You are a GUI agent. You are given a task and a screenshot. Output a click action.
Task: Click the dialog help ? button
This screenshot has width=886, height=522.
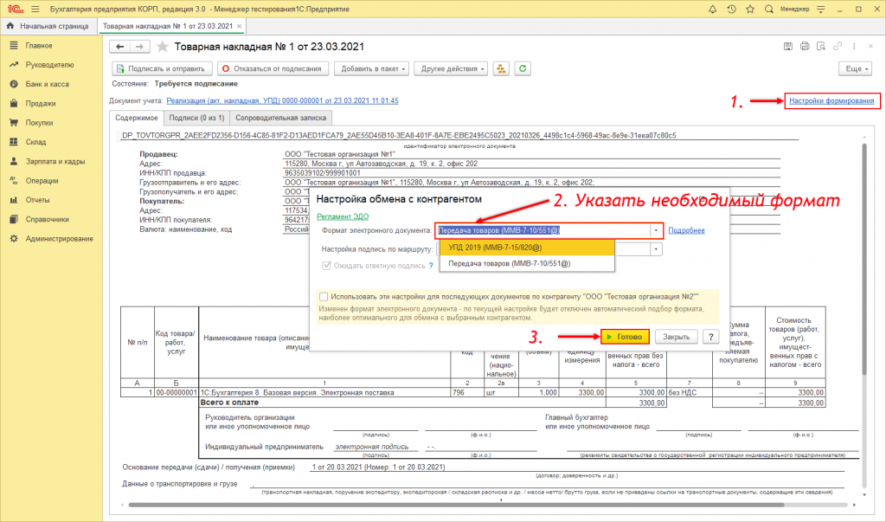coord(711,337)
